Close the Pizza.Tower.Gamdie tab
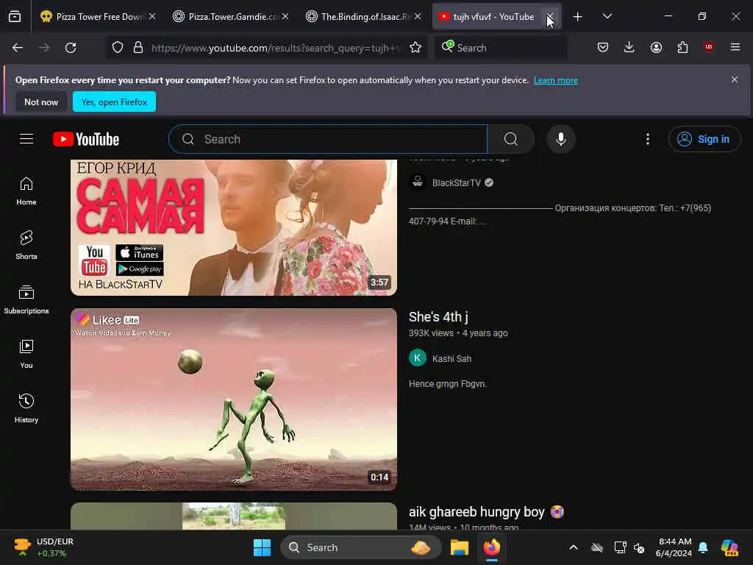 point(285,16)
